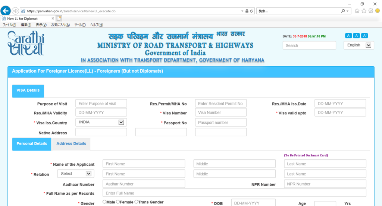Open the English language dropdown

[x=358, y=45]
